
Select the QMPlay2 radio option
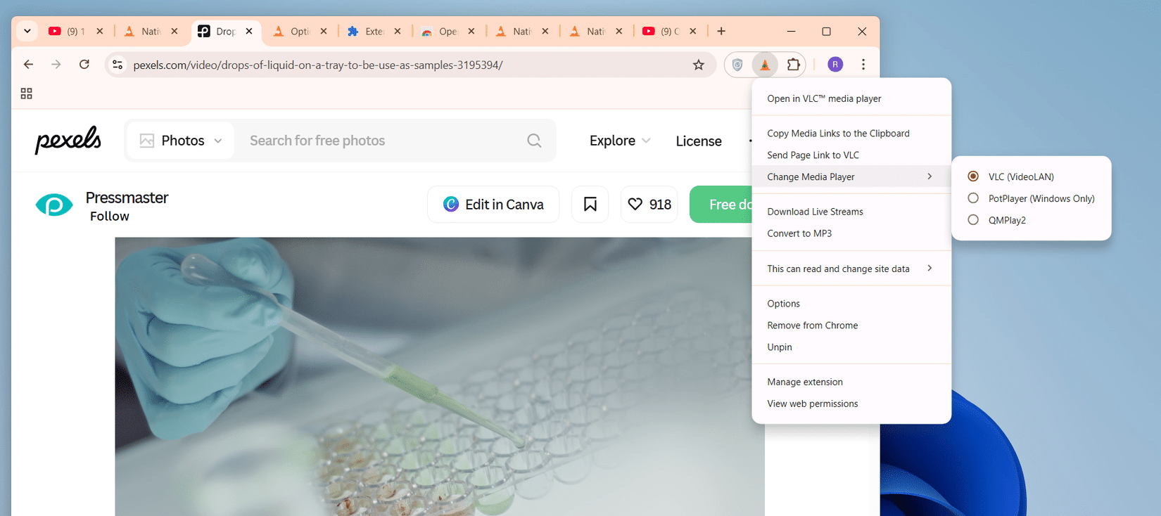[973, 220]
